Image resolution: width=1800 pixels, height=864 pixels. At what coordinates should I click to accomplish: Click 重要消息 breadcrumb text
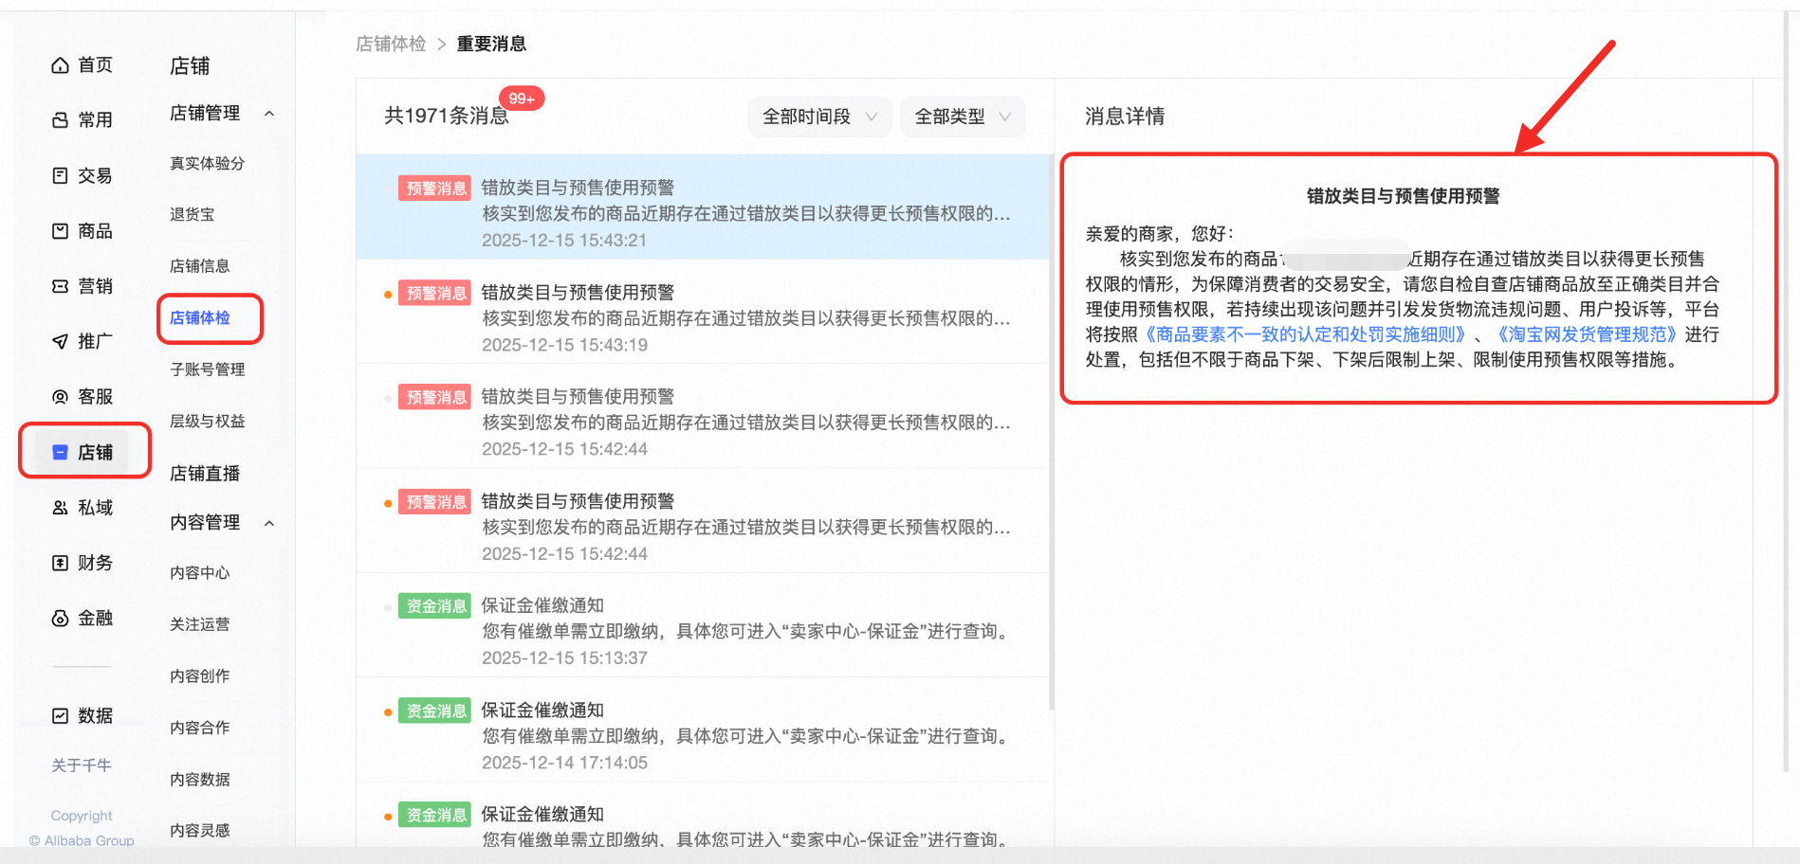491,44
